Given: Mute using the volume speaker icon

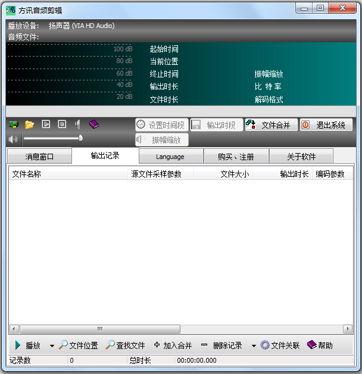Looking at the screenshot, I should (13, 139).
